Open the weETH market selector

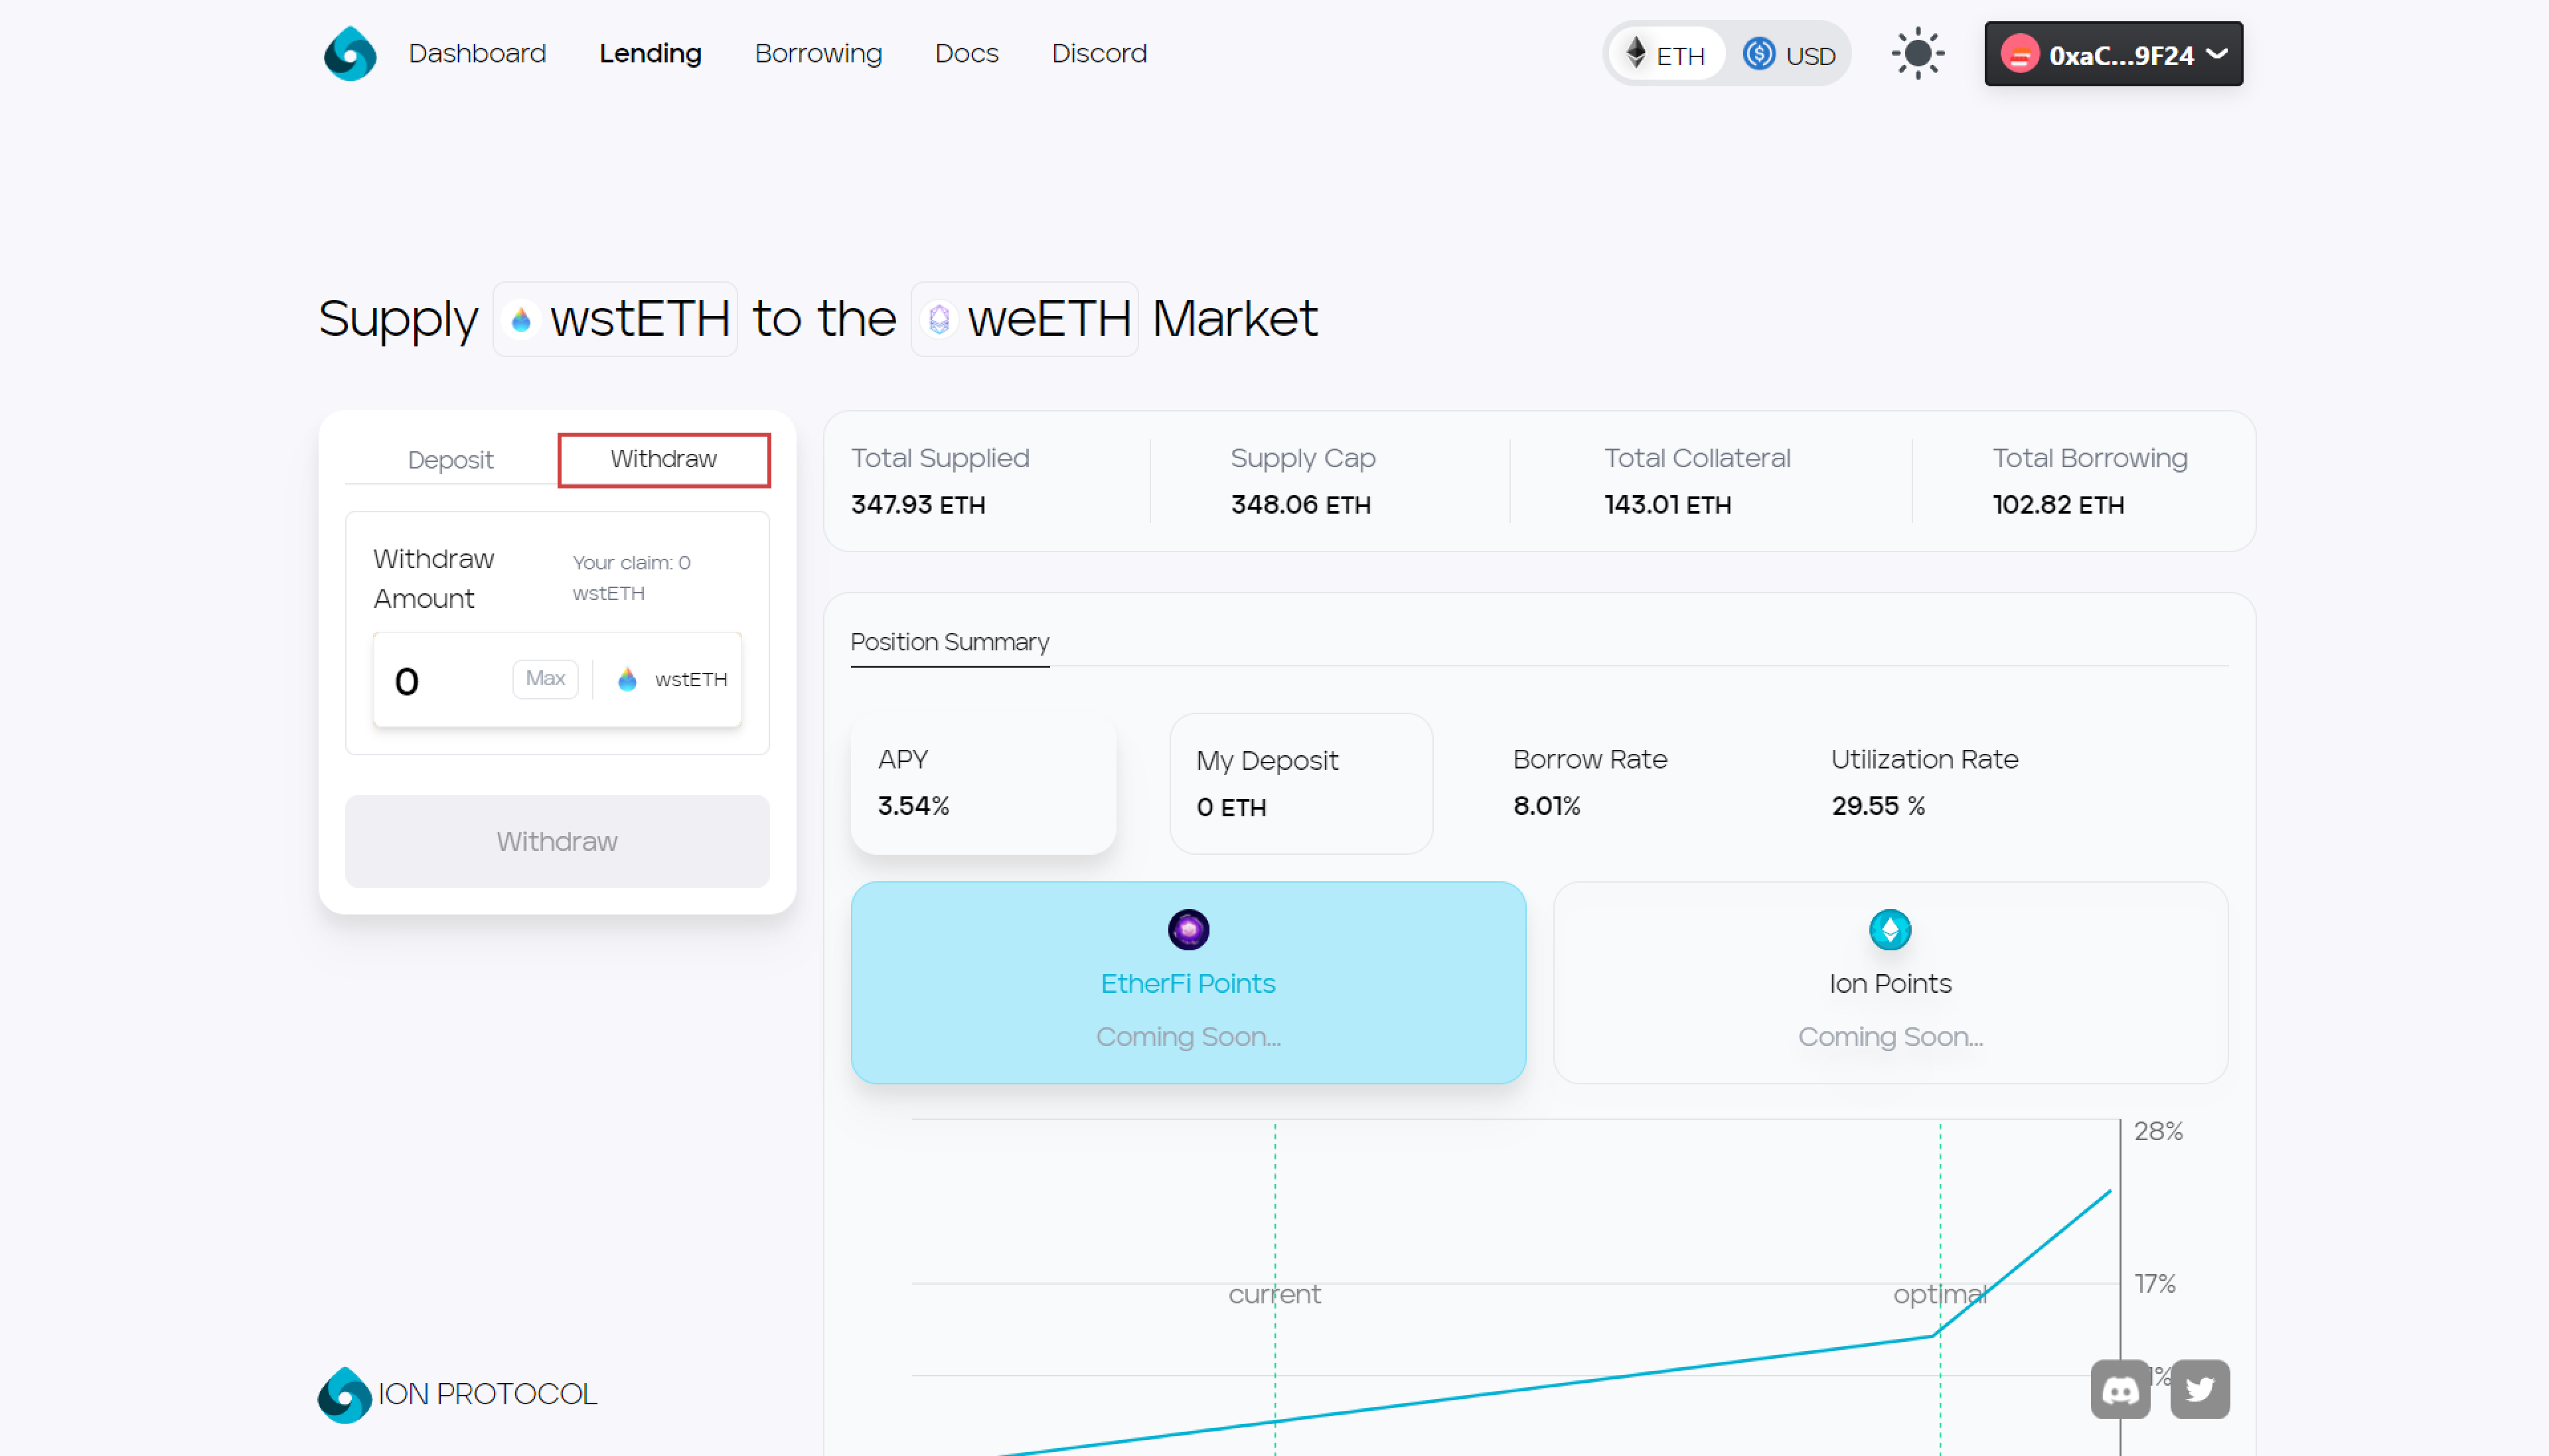tap(1025, 319)
